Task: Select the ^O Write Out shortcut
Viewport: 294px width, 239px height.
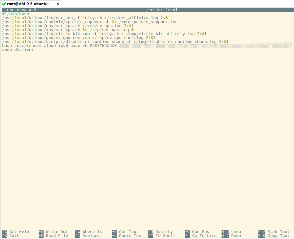Action: [x=53, y=232]
